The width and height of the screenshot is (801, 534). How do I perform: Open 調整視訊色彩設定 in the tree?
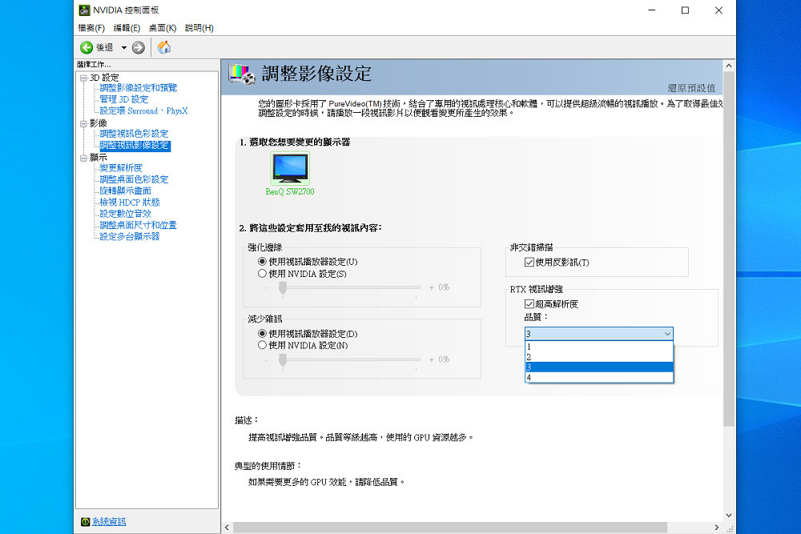click(x=134, y=133)
